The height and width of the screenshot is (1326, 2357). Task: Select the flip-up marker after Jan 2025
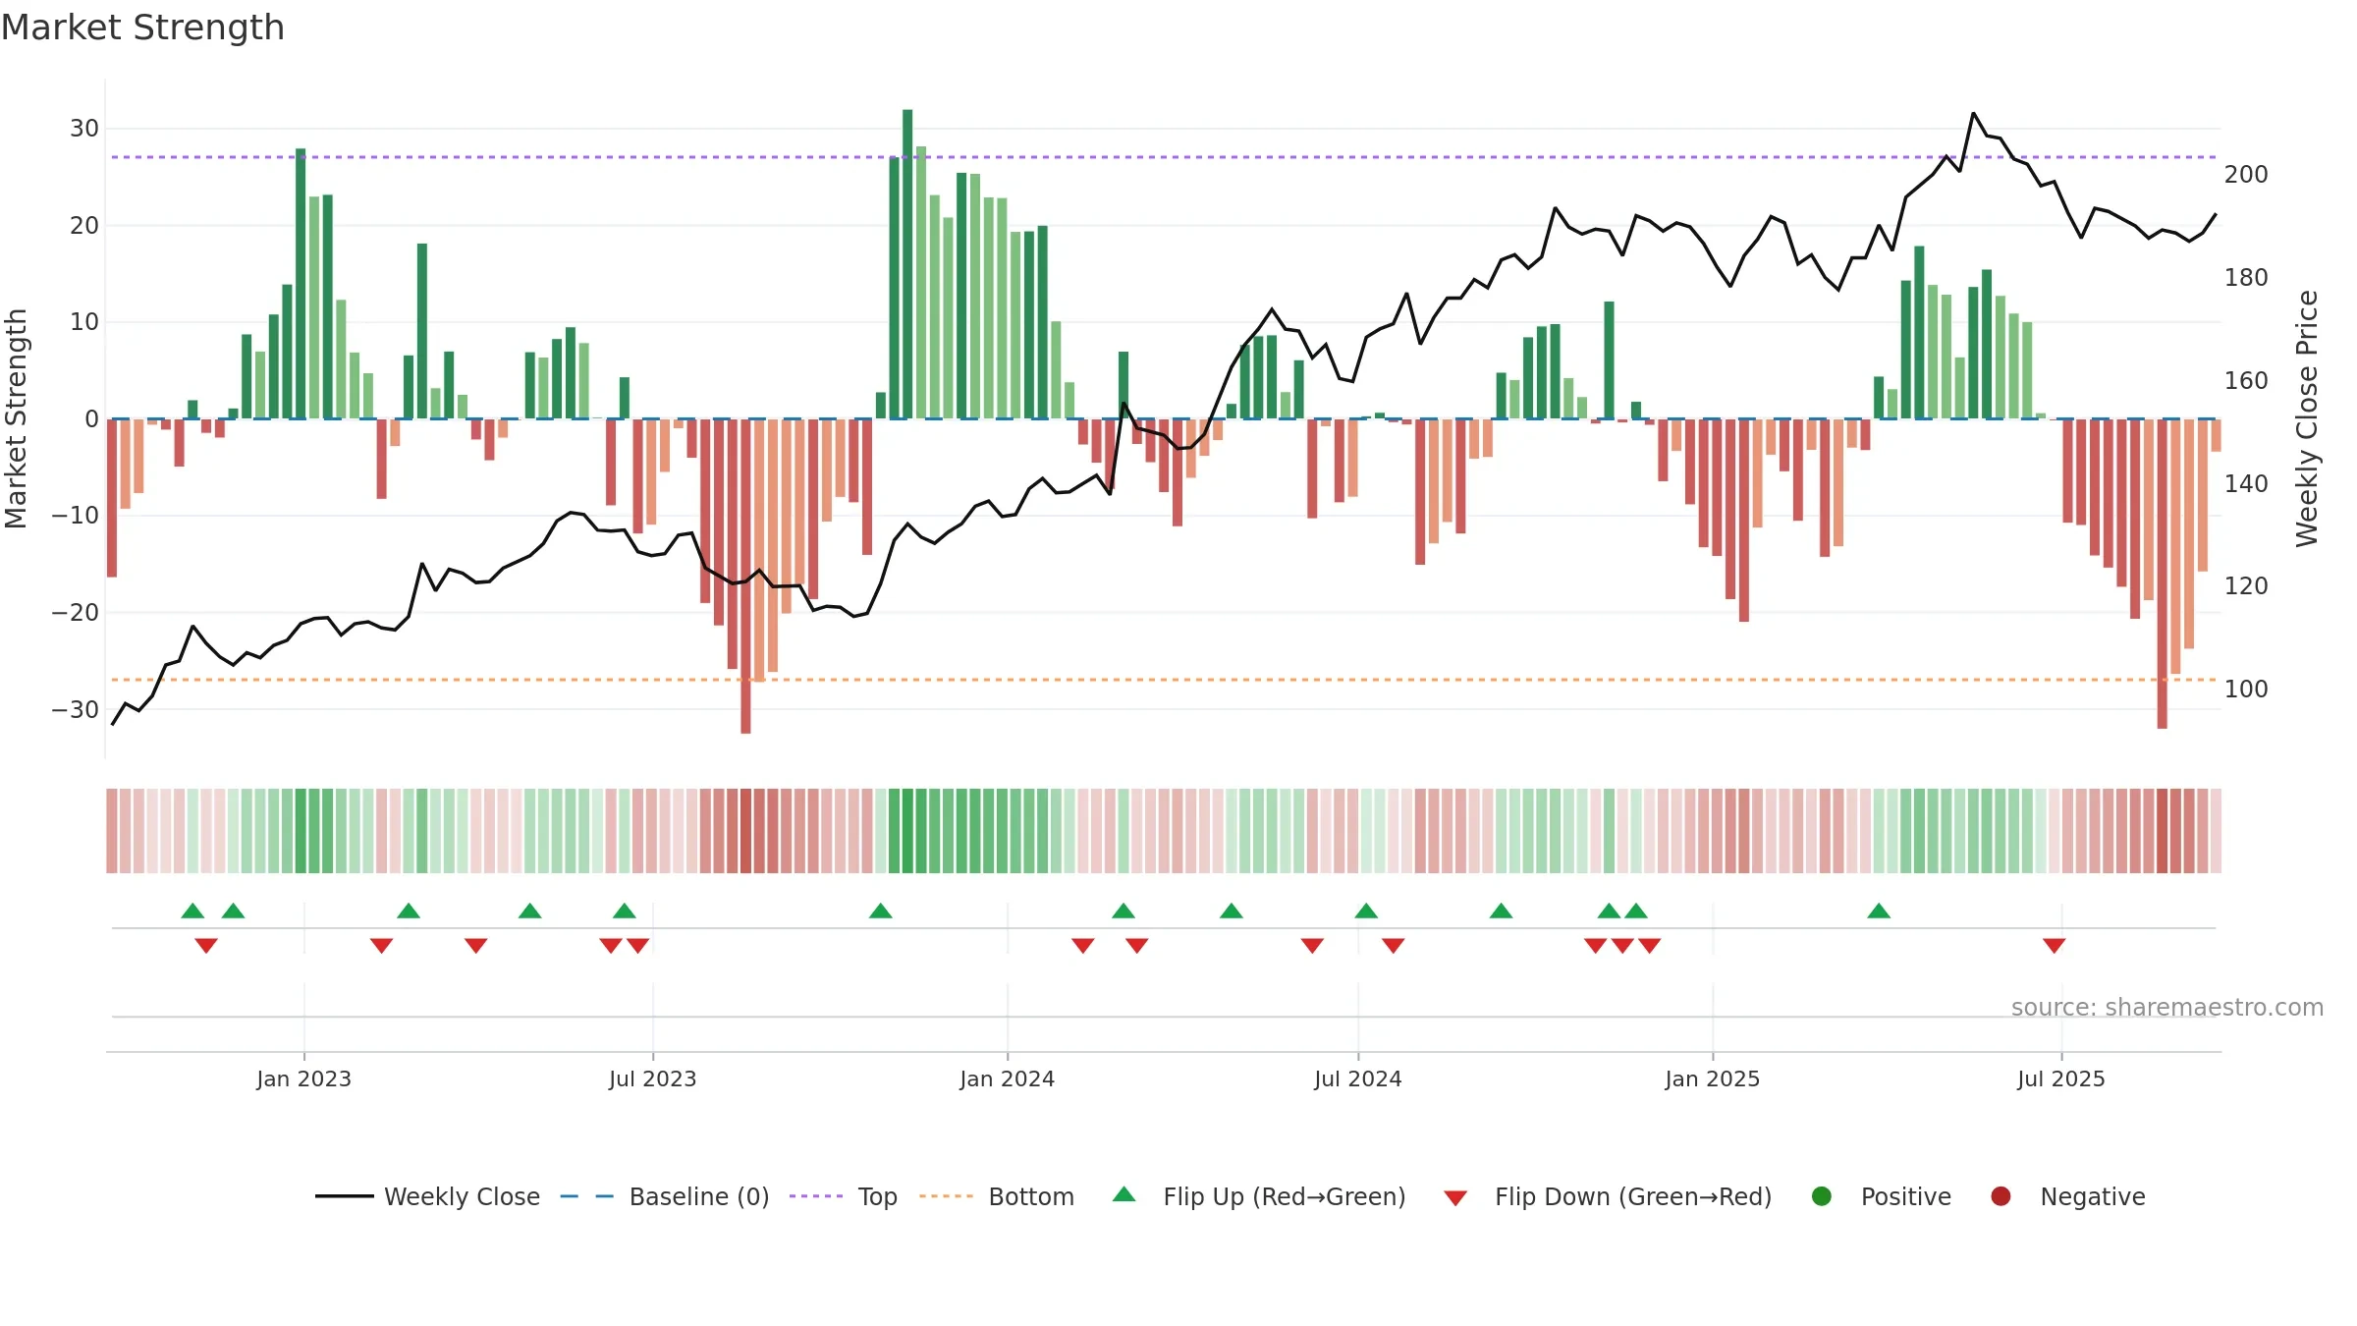(1879, 911)
